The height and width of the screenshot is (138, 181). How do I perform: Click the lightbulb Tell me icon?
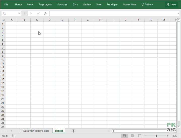[143, 4]
